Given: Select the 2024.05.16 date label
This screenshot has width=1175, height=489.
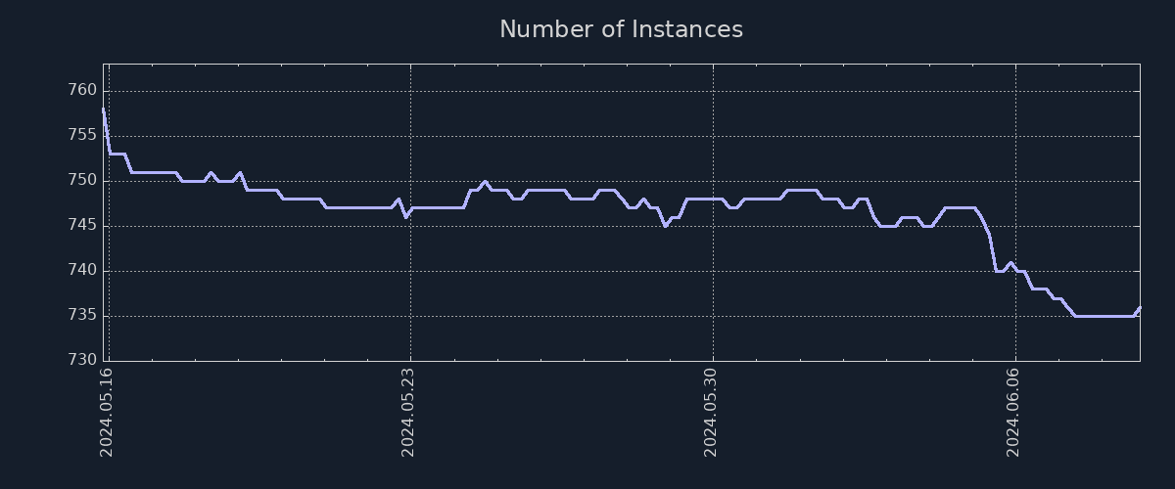Looking at the screenshot, I should click(107, 413).
